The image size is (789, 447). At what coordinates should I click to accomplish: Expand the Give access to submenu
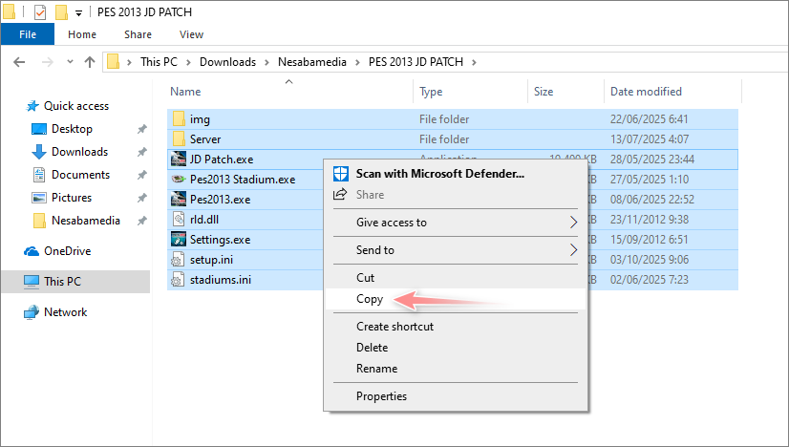573,223
